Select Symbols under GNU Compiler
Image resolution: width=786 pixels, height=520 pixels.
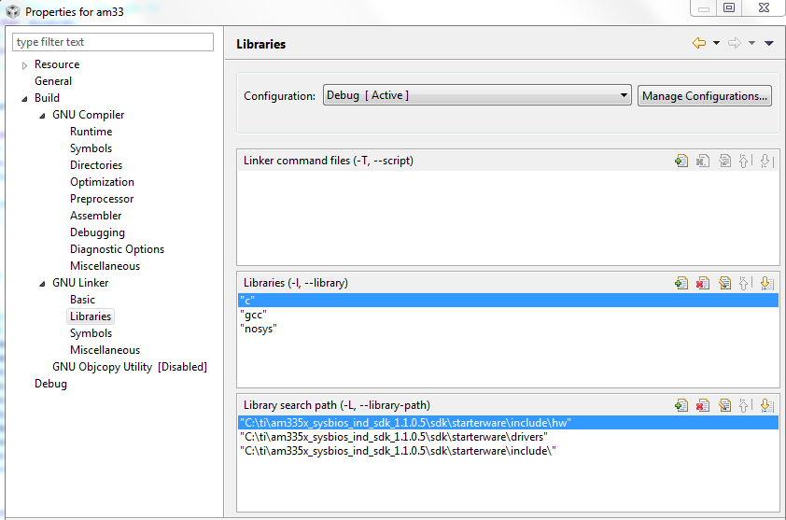91,148
